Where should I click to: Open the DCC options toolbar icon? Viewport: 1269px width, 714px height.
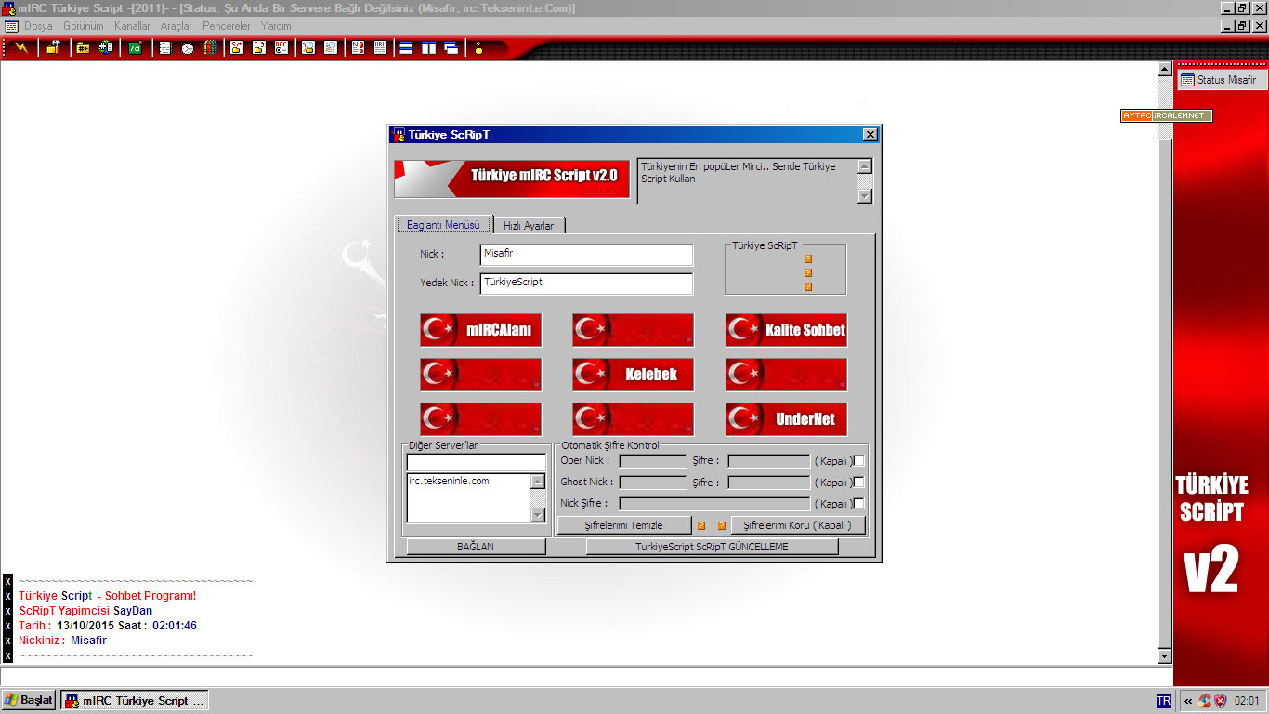pyautogui.click(x=281, y=47)
